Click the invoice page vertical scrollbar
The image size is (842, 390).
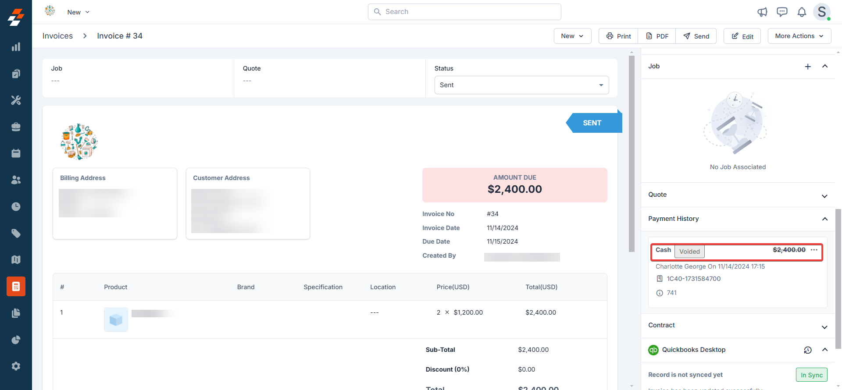(x=632, y=153)
